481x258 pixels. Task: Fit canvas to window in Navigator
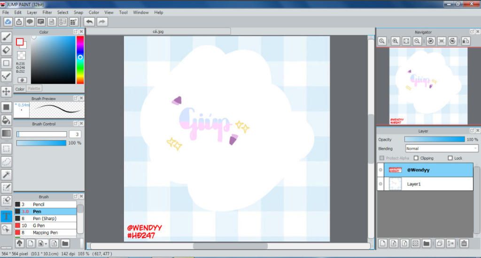(x=406, y=41)
